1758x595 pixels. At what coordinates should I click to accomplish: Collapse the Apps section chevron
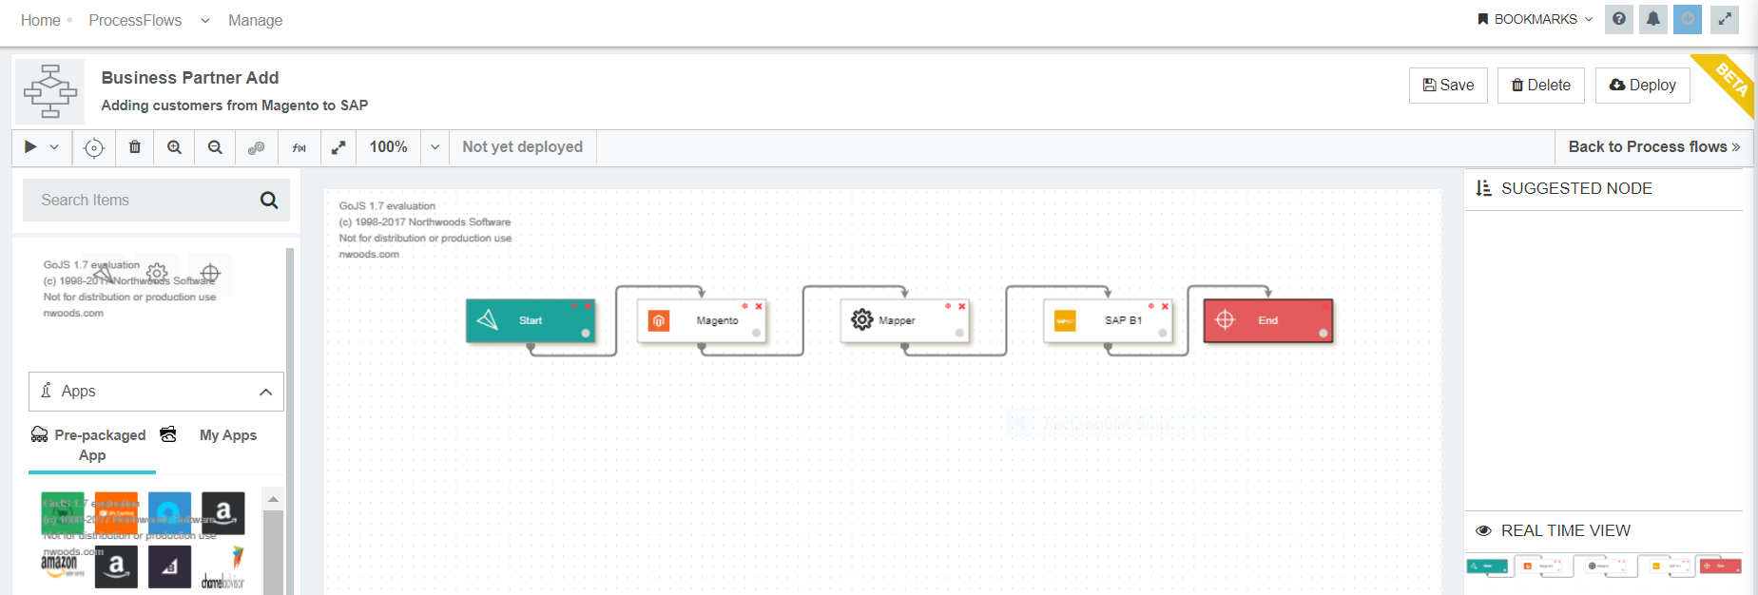coord(266,391)
